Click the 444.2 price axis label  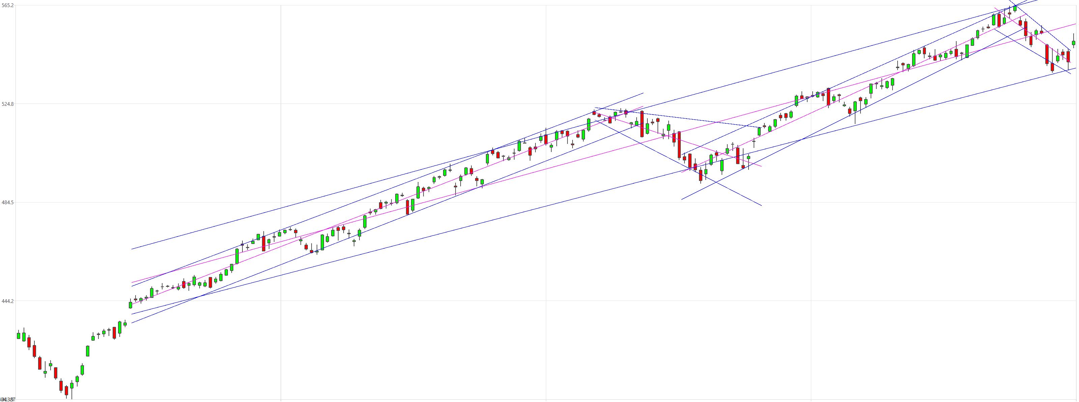7,301
